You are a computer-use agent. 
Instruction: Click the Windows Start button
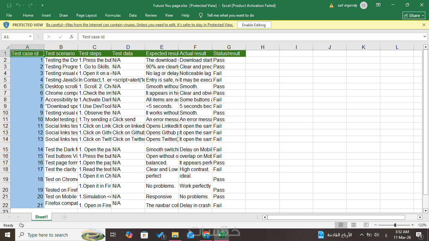8,235
